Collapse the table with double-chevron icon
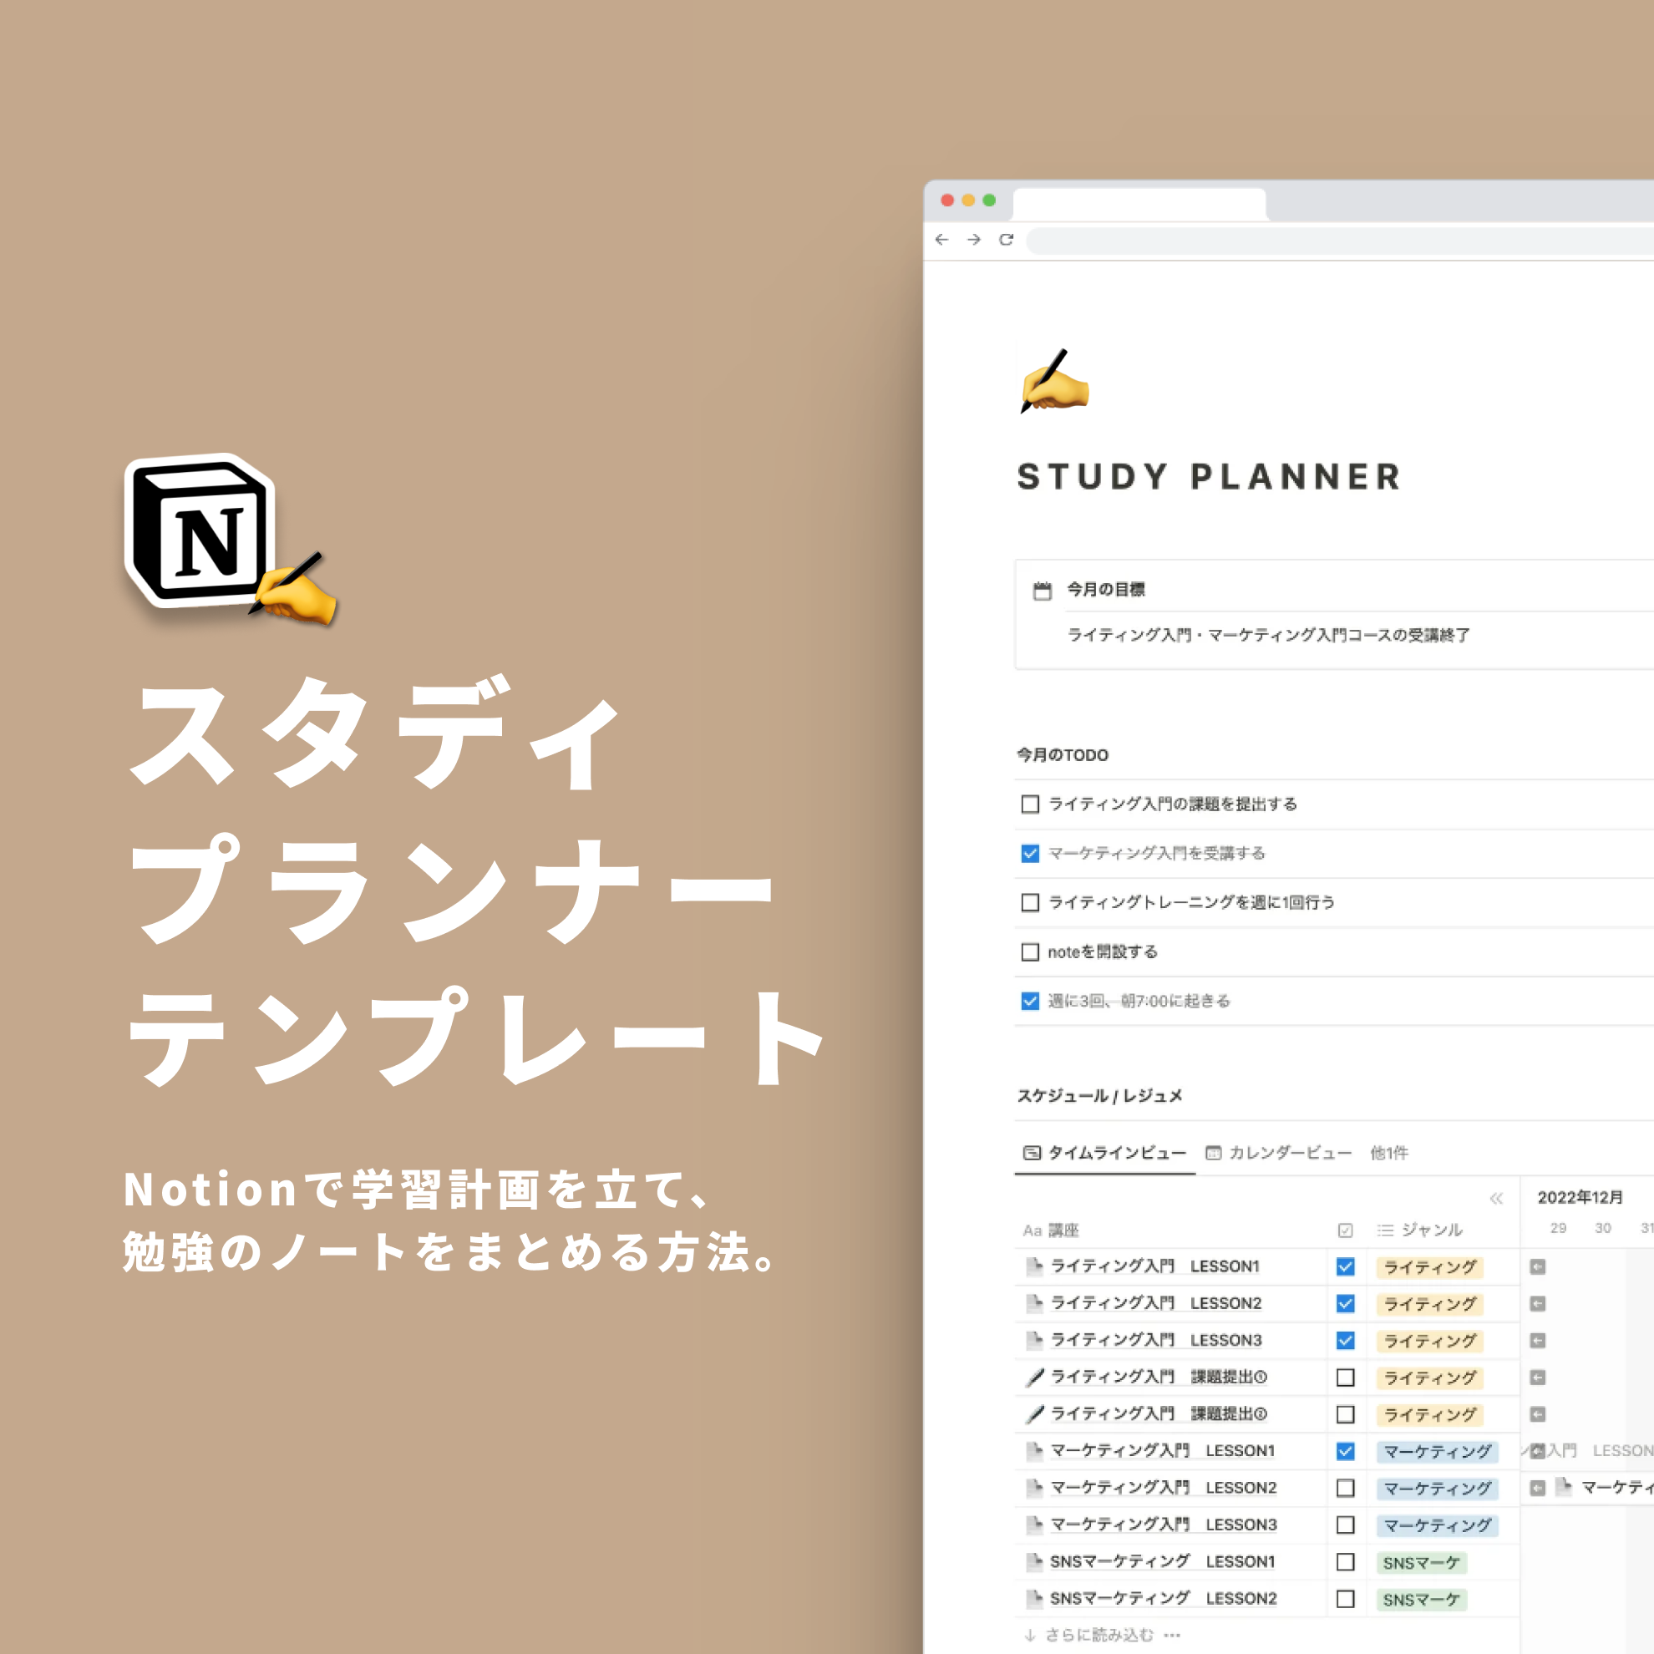 pyautogui.click(x=1495, y=1199)
